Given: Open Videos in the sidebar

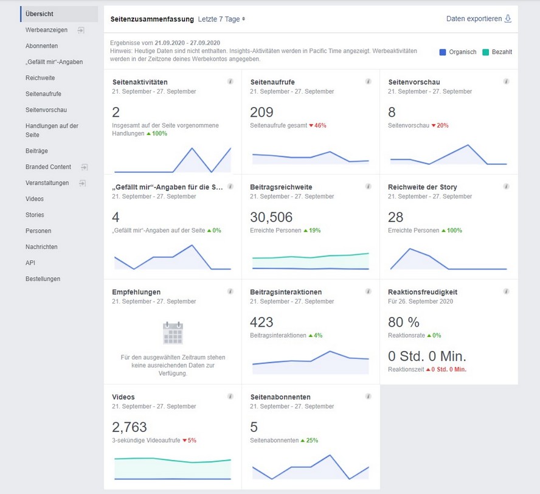Looking at the screenshot, I should point(35,199).
